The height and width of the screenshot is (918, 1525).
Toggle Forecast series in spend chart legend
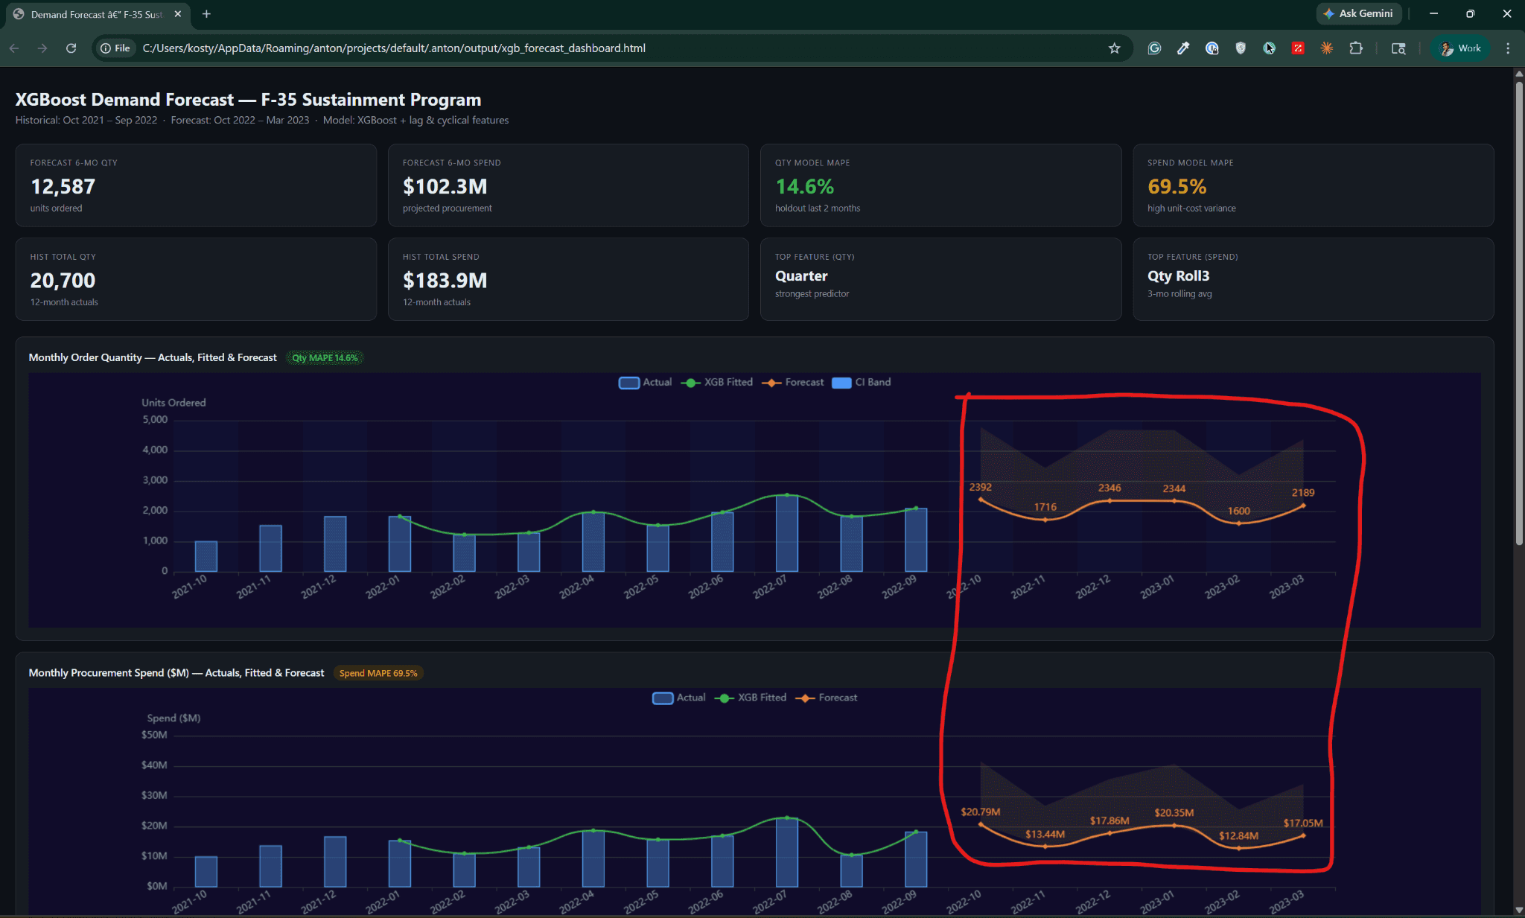pyautogui.click(x=827, y=698)
